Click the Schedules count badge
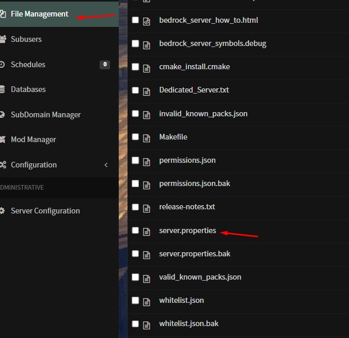This screenshot has height=338, width=349. (x=105, y=65)
